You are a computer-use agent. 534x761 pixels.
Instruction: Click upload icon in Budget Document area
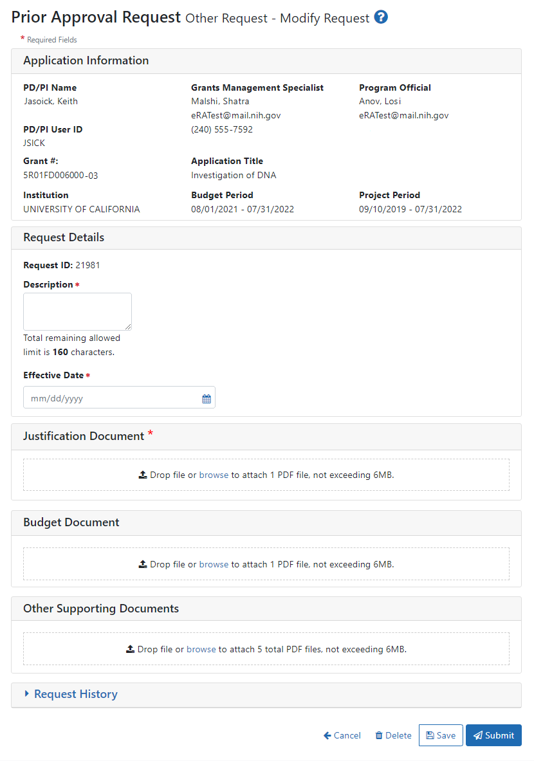(142, 564)
